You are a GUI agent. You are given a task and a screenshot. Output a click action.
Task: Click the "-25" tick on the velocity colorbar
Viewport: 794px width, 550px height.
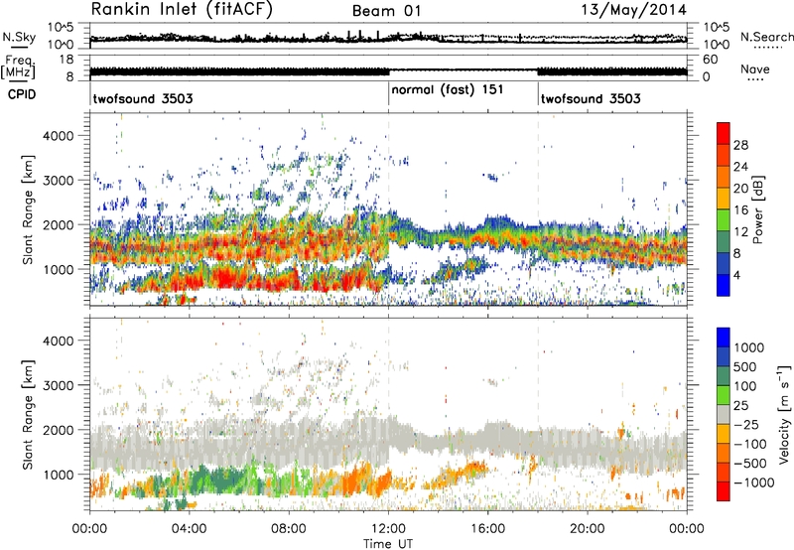tap(747, 424)
